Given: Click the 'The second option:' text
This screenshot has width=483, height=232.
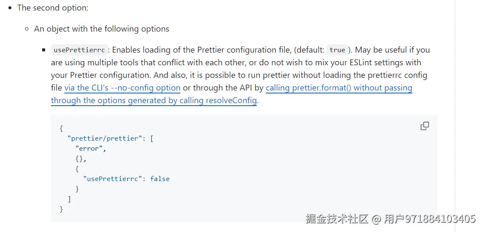Looking at the screenshot, I should click(53, 8).
